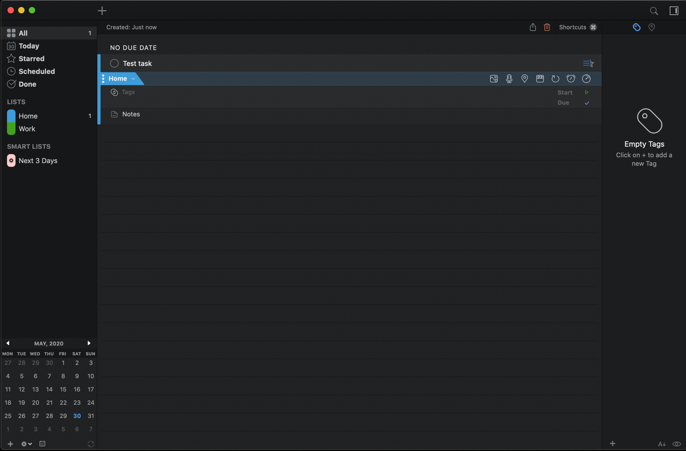Open the Home list
Image resolution: width=686 pixels, height=451 pixels.
click(x=49, y=116)
